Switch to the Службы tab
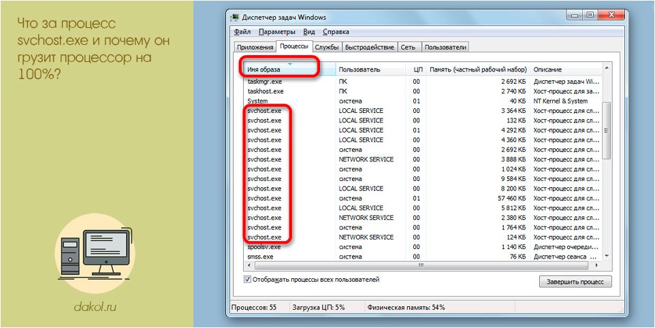 (327, 47)
